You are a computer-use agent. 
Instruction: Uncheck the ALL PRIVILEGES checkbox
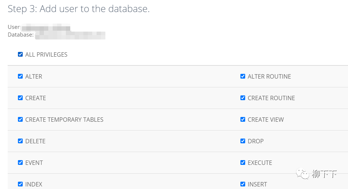[x=20, y=54]
